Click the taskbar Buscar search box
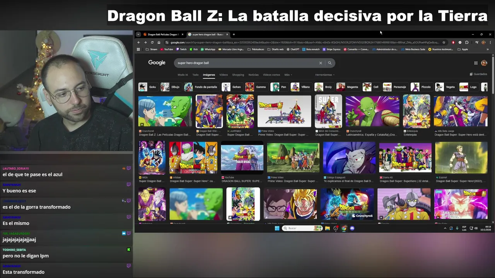The height and width of the screenshot is (278, 495). point(302,228)
